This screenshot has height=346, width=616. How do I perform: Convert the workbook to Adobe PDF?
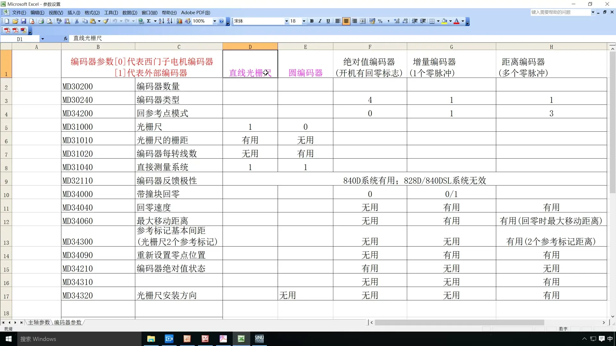7,31
